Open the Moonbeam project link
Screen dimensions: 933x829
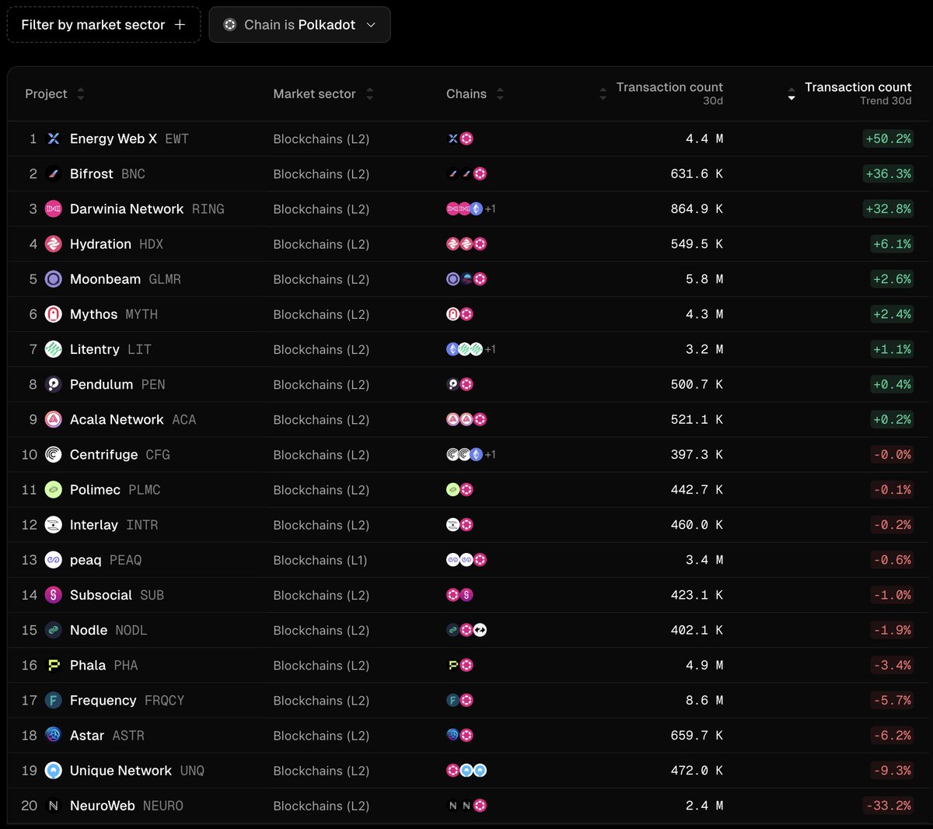click(105, 278)
